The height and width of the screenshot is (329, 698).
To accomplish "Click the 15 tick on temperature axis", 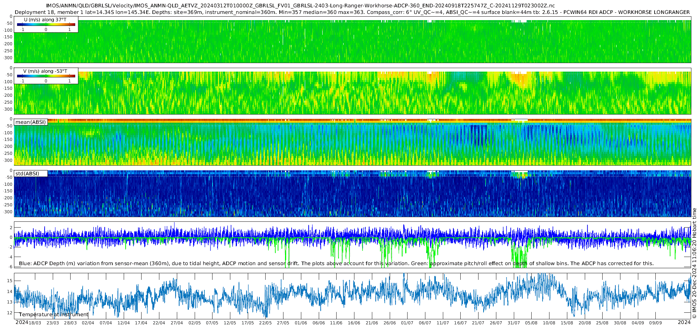I will (x=10, y=281).
